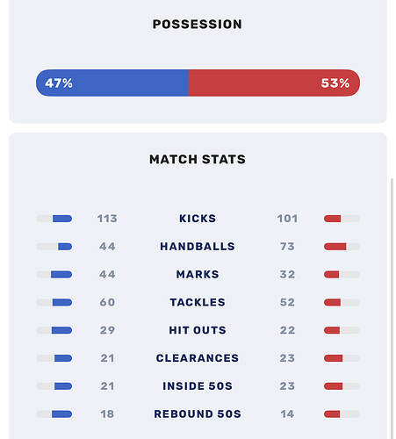Click the red bar beside 22 hit outs

tap(332, 330)
